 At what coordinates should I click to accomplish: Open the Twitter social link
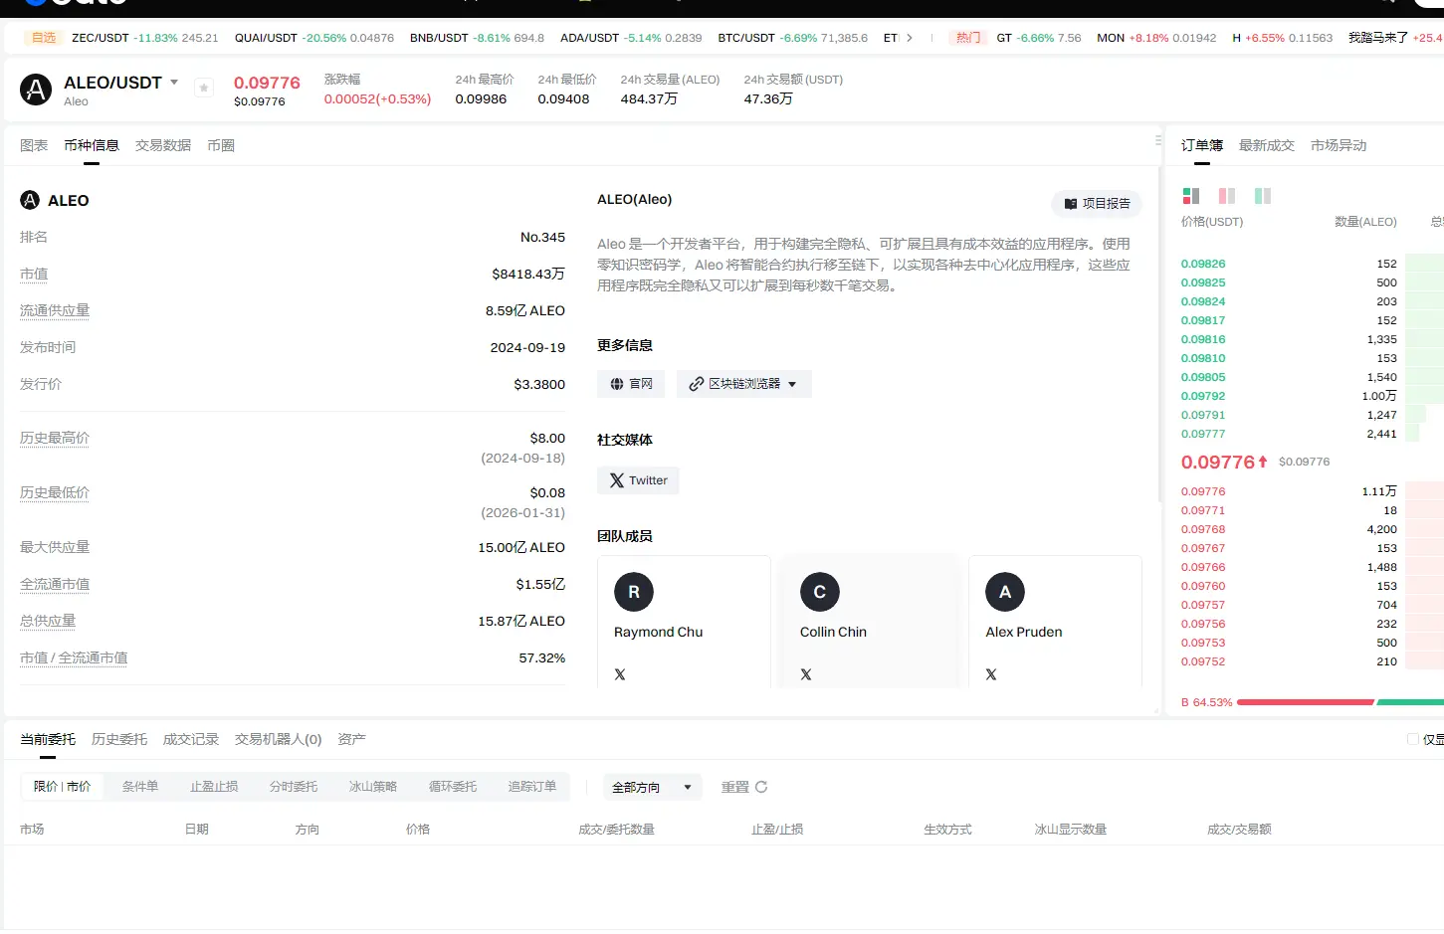(638, 480)
